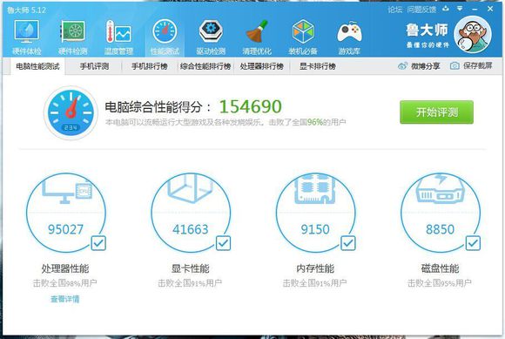The height and width of the screenshot is (339, 505).
Task: Open 游戏库 gamepad icon
Action: pos(349,32)
